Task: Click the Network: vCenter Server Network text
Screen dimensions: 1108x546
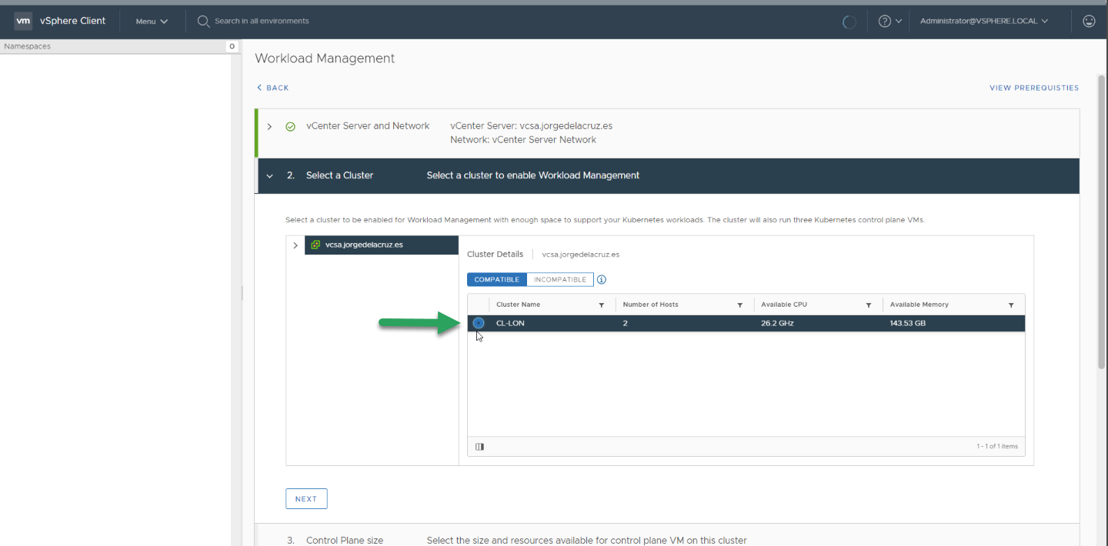Action: 523,140
